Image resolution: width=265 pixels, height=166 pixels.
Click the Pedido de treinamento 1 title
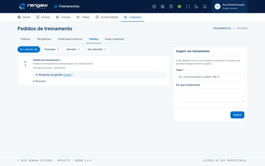(47, 60)
